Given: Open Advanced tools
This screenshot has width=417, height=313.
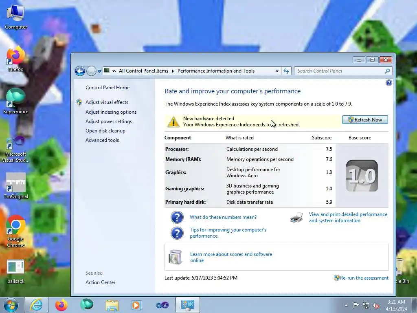Looking at the screenshot, I should [102, 140].
